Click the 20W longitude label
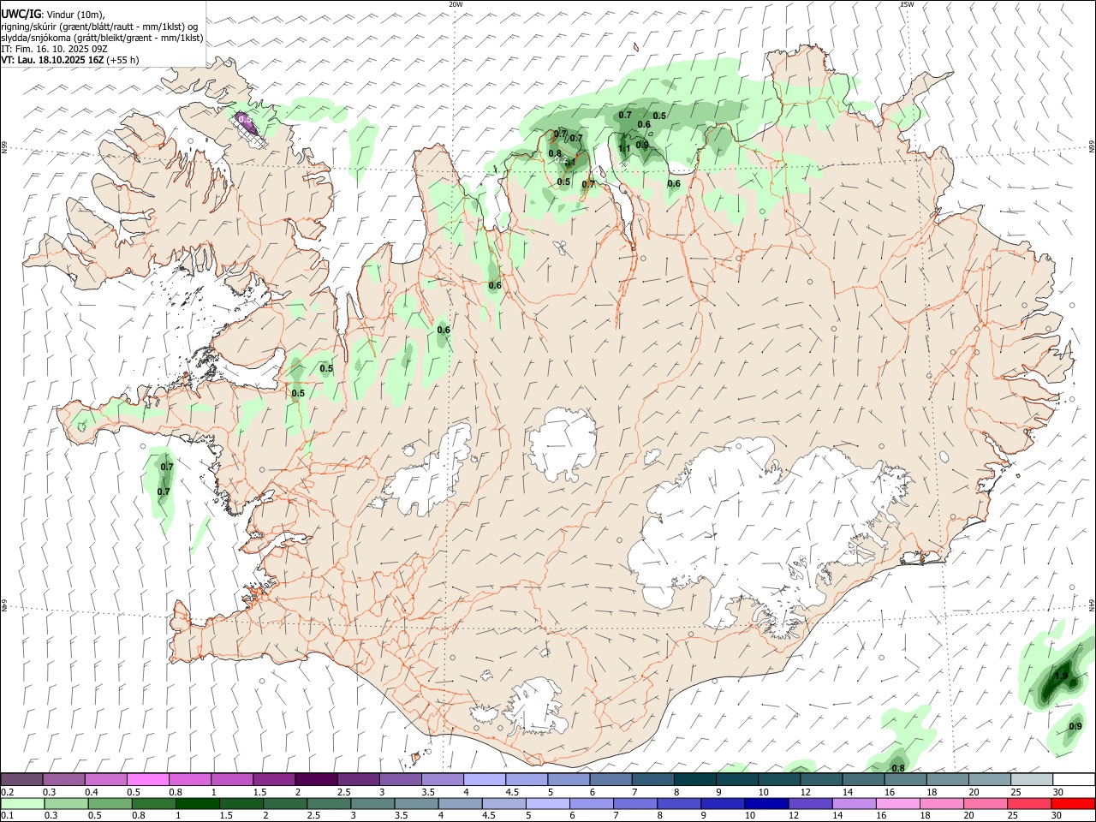This screenshot has width=1096, height=822. coord(456,4)
